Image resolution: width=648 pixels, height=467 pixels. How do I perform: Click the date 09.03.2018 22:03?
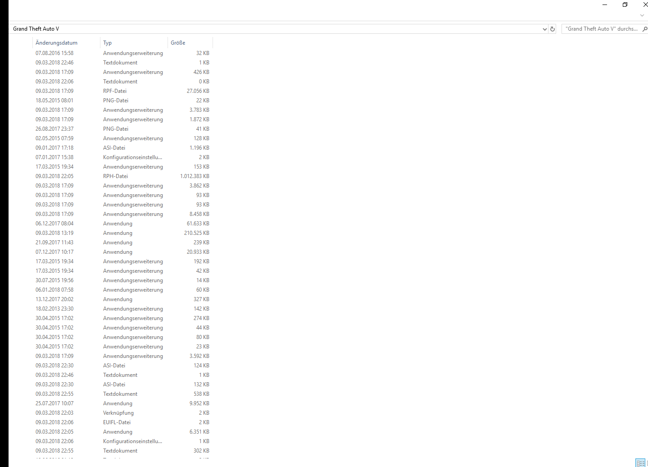pos(54,413)
